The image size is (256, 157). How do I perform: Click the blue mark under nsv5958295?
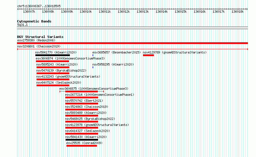click(93, 67)
